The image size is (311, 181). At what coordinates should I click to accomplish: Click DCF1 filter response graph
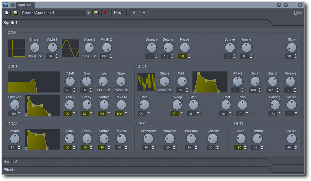pyautogui.click(x=34, y=82)
